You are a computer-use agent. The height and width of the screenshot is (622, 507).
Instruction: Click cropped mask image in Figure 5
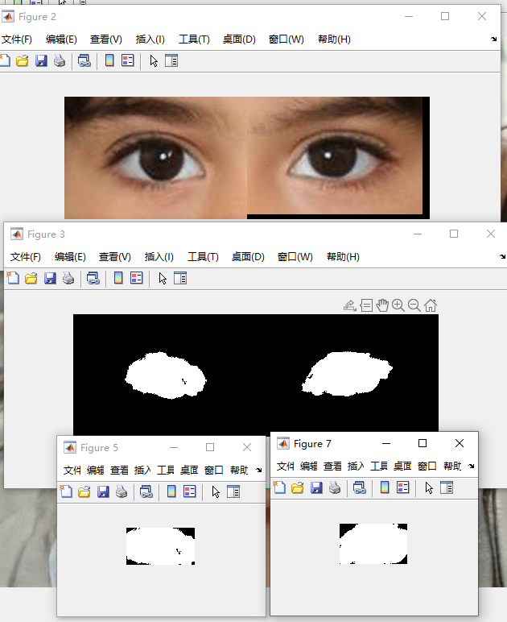tap(160, 545)
